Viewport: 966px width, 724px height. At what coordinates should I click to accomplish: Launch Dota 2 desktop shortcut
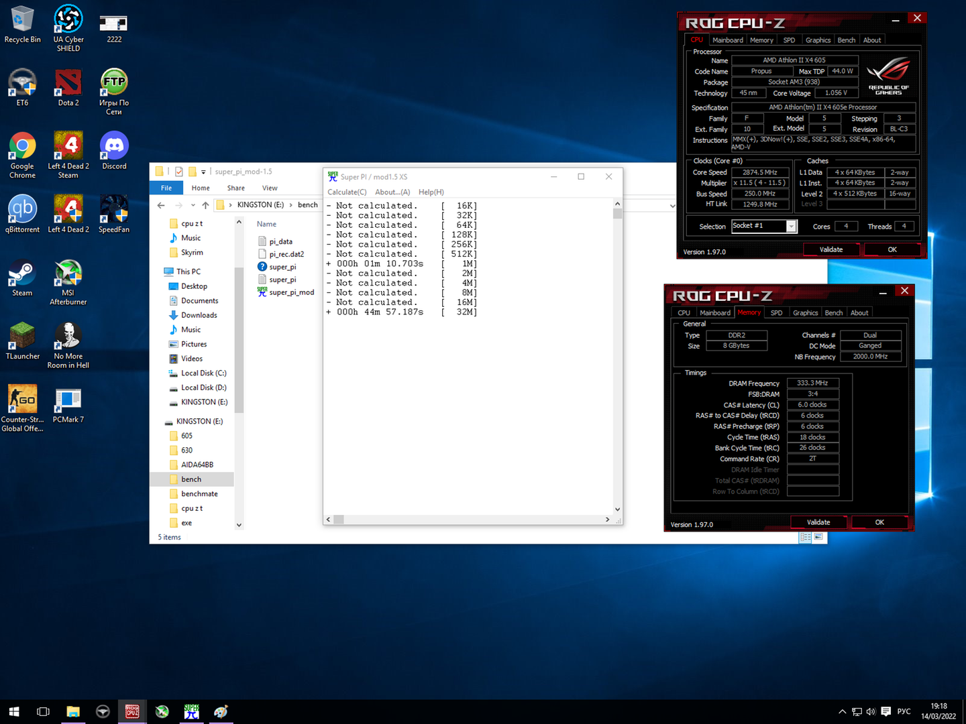tap(68, 88)
